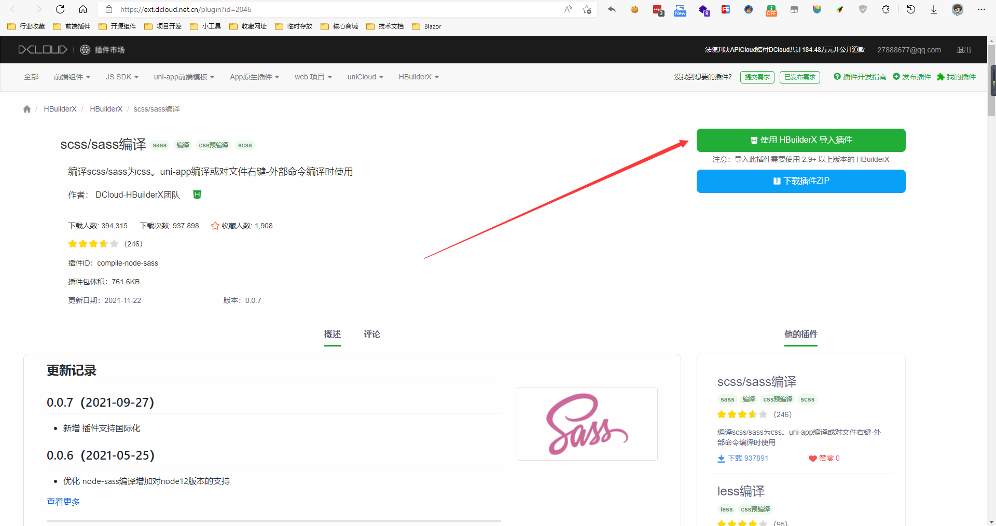Screen dimensions: 996x526
Task: Click the download icon next to 下载 937891
Action: [x=721, y=459]
